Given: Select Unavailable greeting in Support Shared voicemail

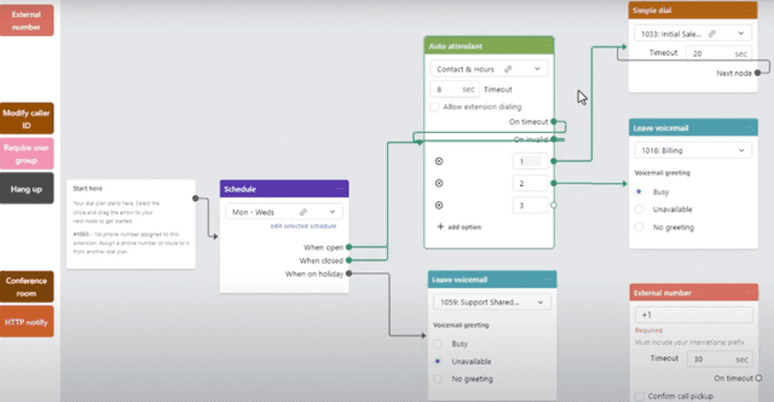Looking at the screenshot, I should (437, 361).
